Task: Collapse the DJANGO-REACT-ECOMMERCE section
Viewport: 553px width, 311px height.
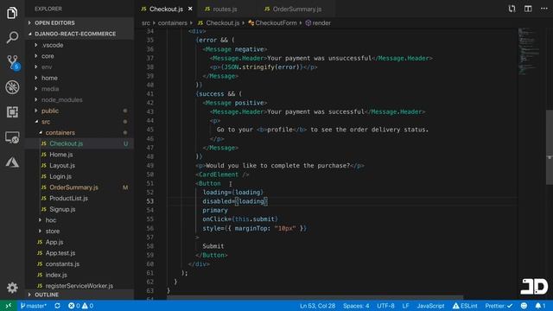Action: coord(79,34)
